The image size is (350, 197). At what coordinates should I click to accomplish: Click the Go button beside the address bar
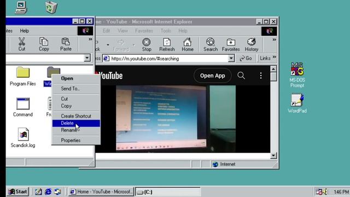coord(246,59)
